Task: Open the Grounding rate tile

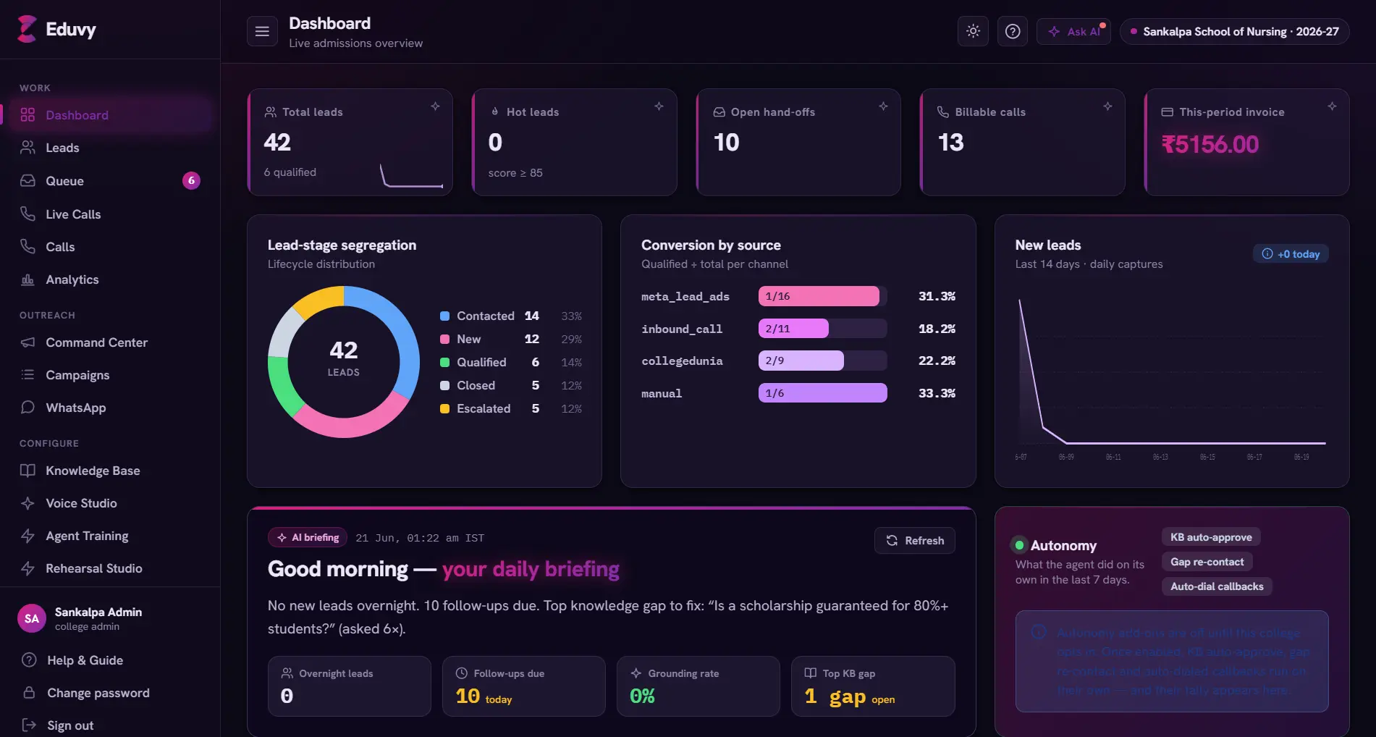Action: pyautogui.click(x=698, y=686)
